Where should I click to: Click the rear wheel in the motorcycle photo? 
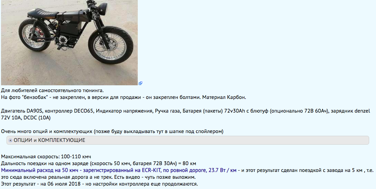coord(35,35)
